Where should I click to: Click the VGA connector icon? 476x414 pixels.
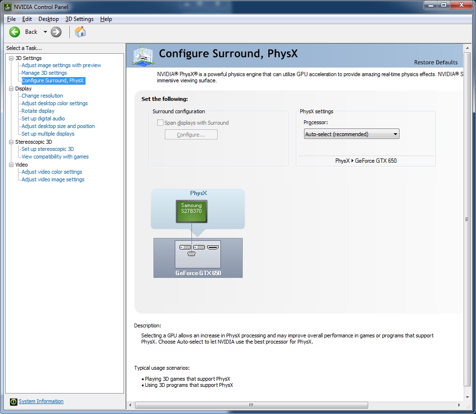click(x=191, y=254)
